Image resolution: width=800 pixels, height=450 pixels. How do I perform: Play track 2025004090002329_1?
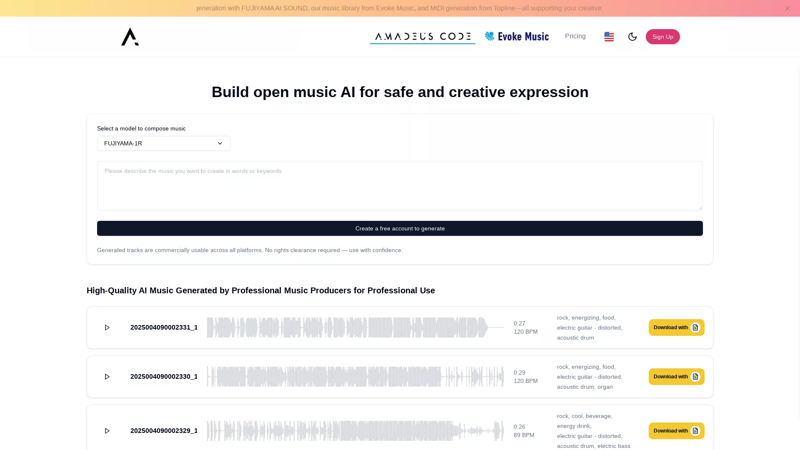pos(107,430)
